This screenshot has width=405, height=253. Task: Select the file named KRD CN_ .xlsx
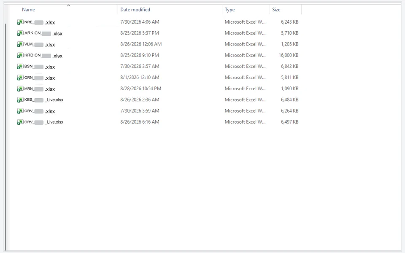[x=43, y=56]
